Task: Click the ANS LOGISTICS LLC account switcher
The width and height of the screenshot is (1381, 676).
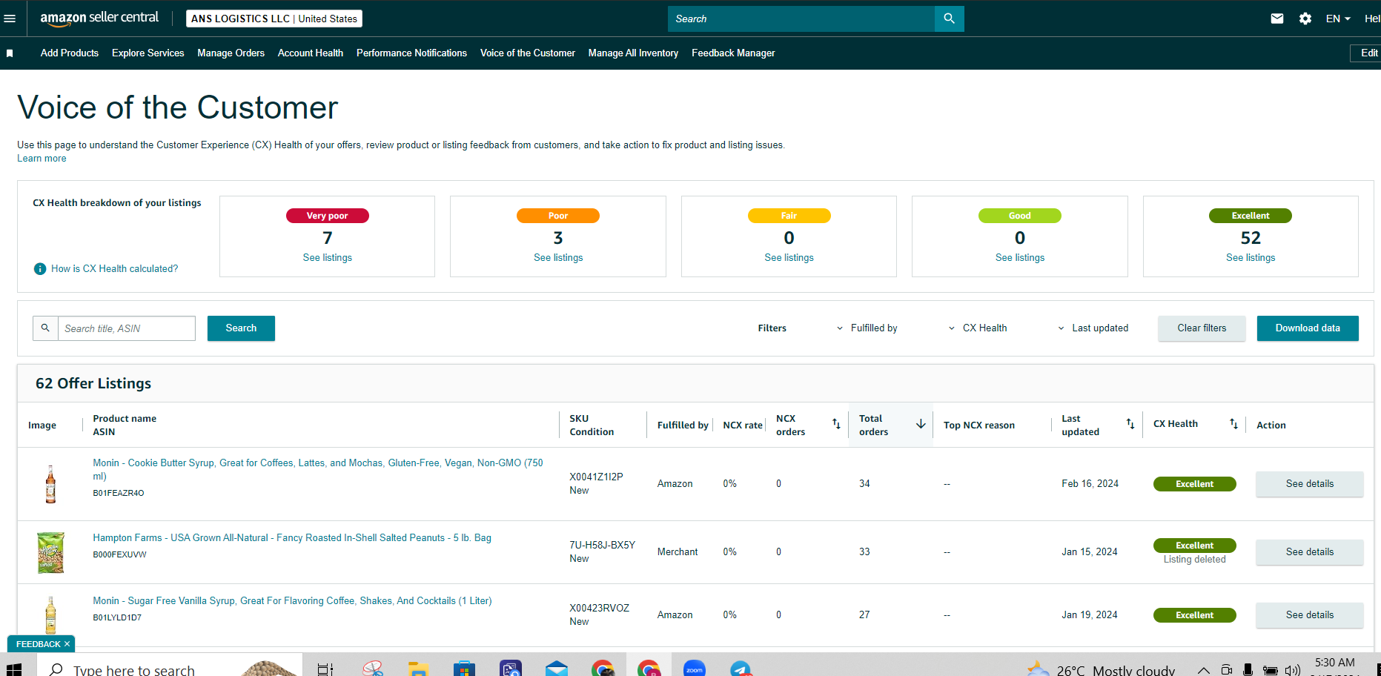Action: coord(274,19)
